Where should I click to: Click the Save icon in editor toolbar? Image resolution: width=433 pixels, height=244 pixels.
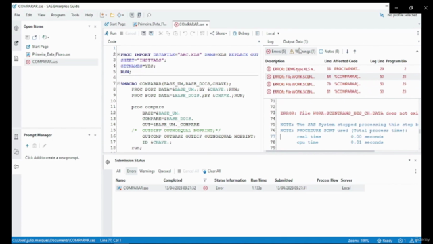[143, 33]
